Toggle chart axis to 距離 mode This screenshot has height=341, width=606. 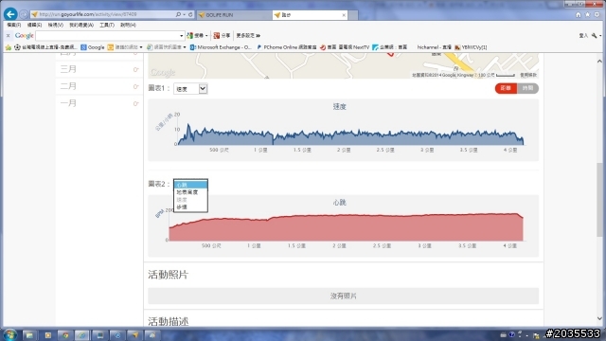(506, 88)
